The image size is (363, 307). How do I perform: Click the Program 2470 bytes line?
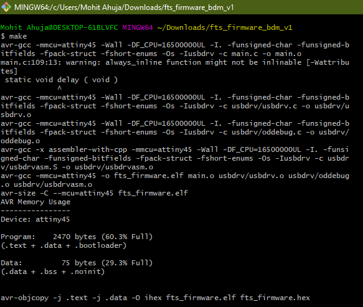point(77,237)
